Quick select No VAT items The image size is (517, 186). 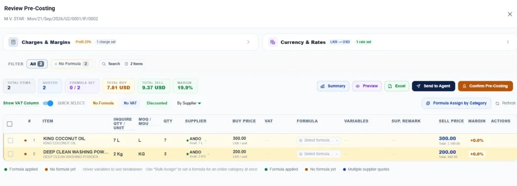click(x=130, y=103)
